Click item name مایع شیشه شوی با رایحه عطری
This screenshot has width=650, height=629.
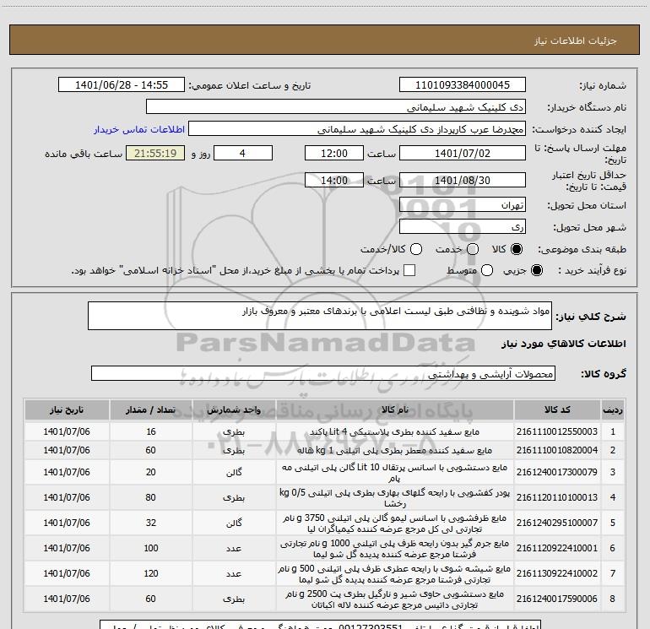coord(395,574)
